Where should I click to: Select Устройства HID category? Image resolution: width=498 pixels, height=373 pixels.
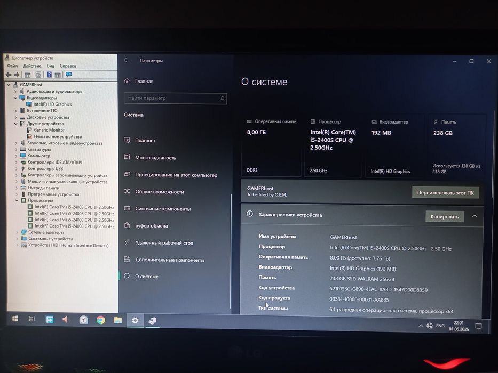click(68, 245)
